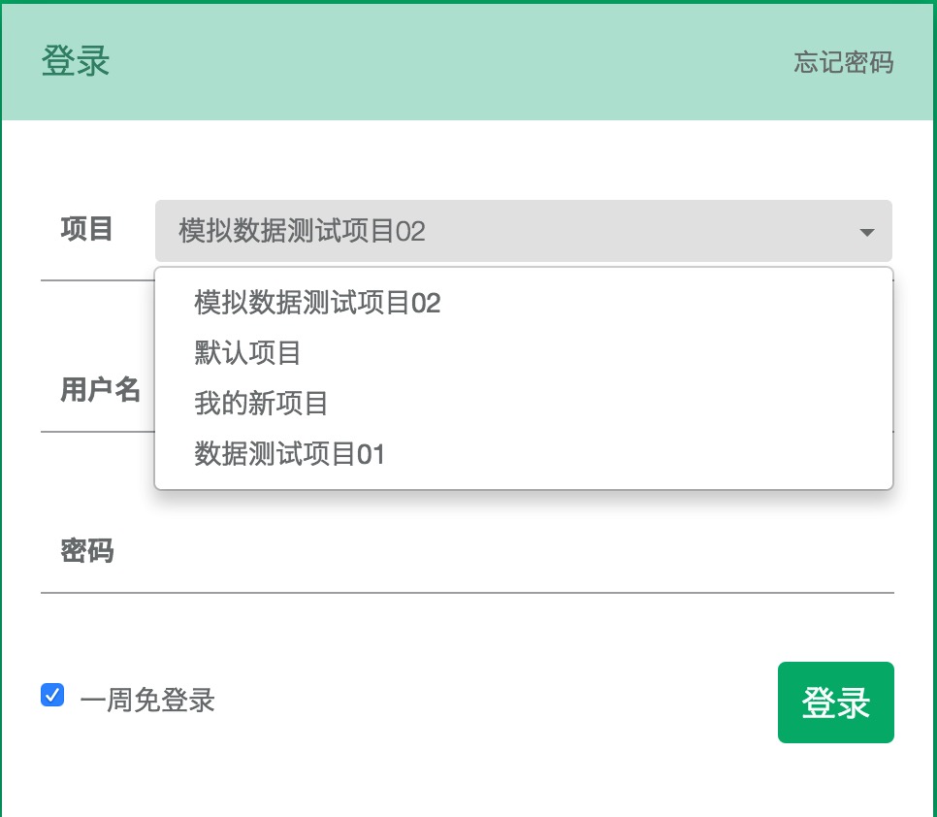The height and width of the screenshot is (817, 937).
Task: Click the light green header bar
Action: [454, 62]
